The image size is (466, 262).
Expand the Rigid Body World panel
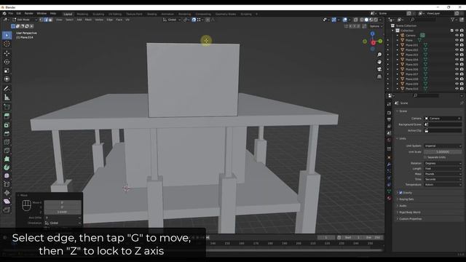(x=409, y=213)
